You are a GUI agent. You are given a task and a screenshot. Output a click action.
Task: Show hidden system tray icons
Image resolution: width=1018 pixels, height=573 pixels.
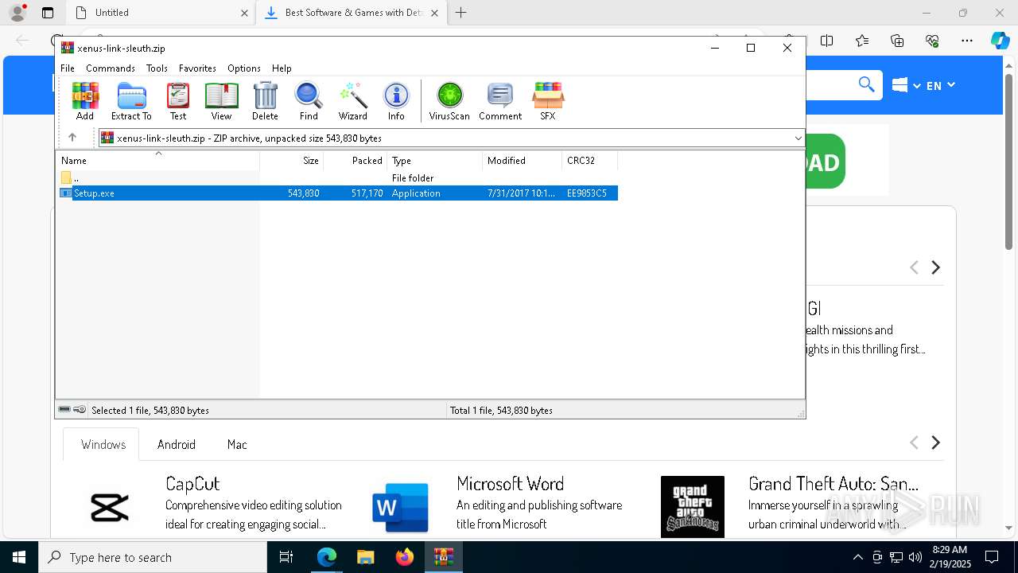[857, 557]
